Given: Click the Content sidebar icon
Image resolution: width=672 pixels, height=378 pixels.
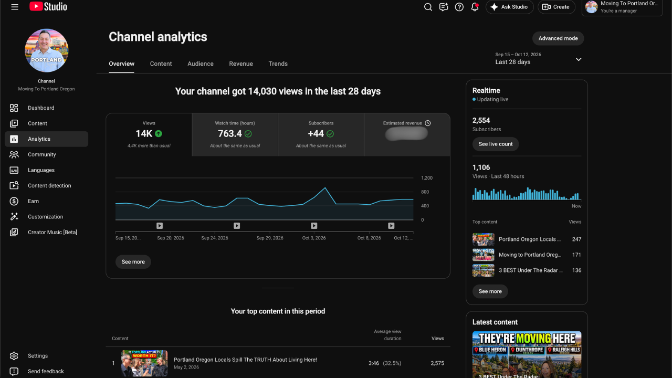Looking at the screenshot, I should [14, 123].
